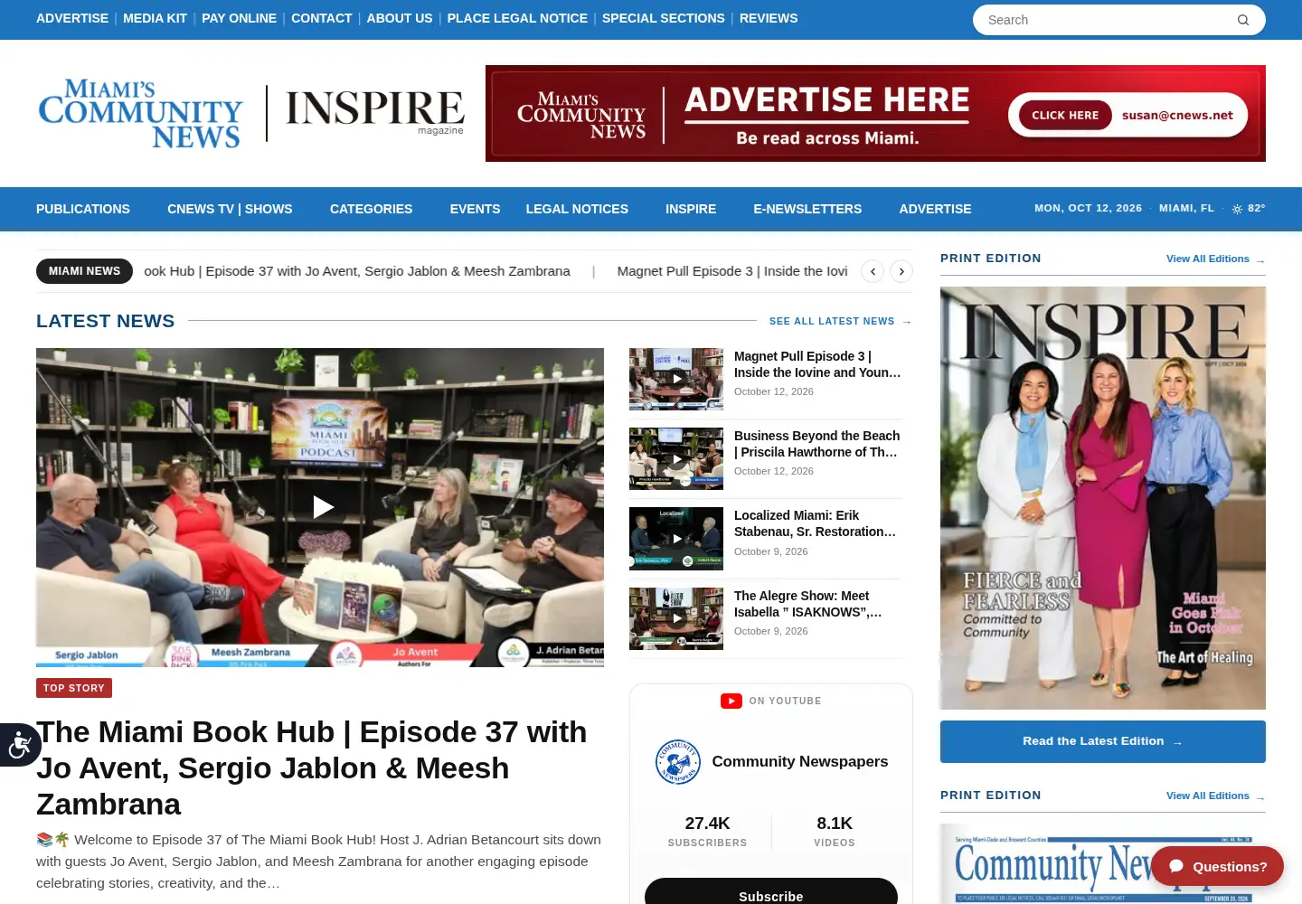Image resolution: width=1302 pixels, height=904 pixels.
Task: Open the Miami Book Hub Episode 37 headline
Action: pyautogui.click(x=312, y=767)
